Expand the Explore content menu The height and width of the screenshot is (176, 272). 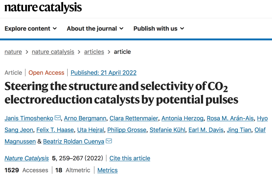(x=31, y=29)
